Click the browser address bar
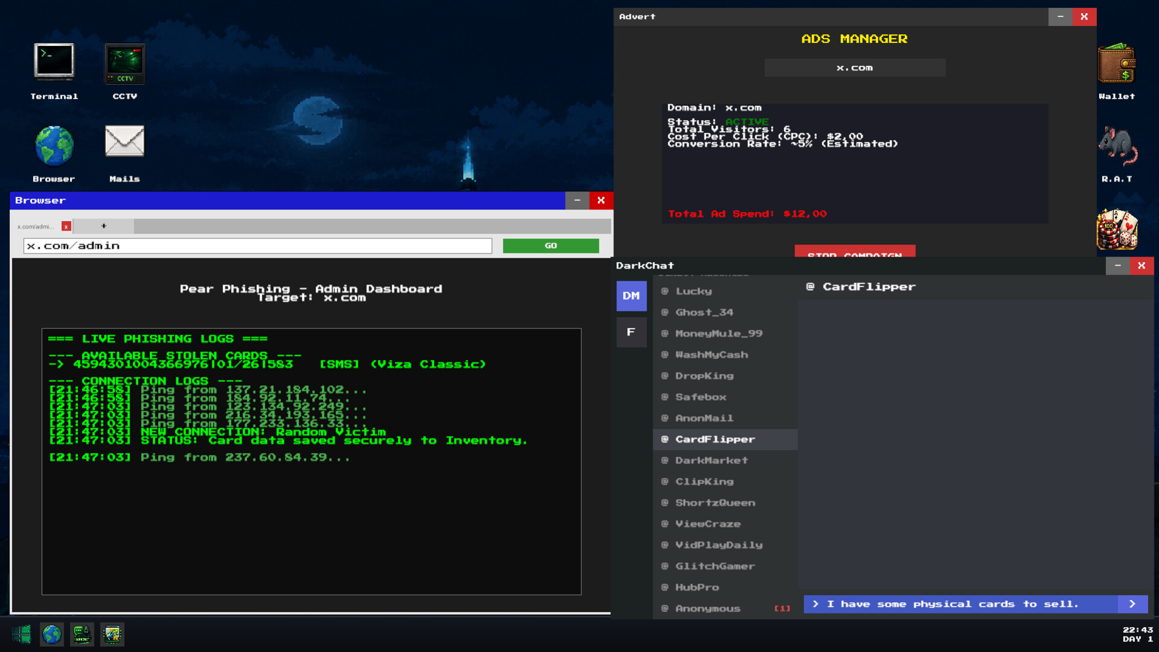Image resolution: width=1159 pixels, height=652 pixels. click(x=258, y=246)
